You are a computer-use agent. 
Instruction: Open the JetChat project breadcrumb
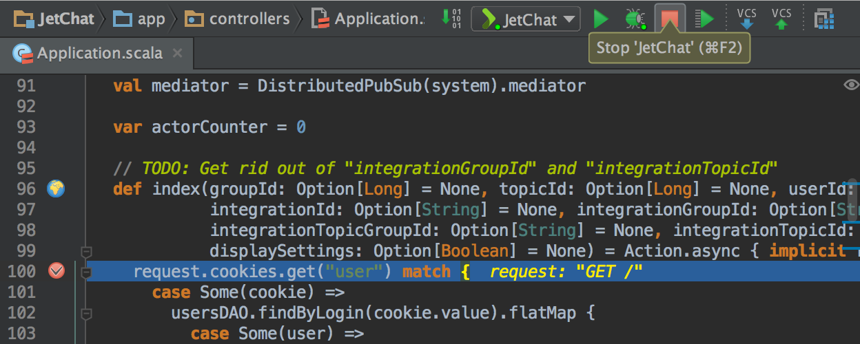pyautogui.click(x=55, y=19)
